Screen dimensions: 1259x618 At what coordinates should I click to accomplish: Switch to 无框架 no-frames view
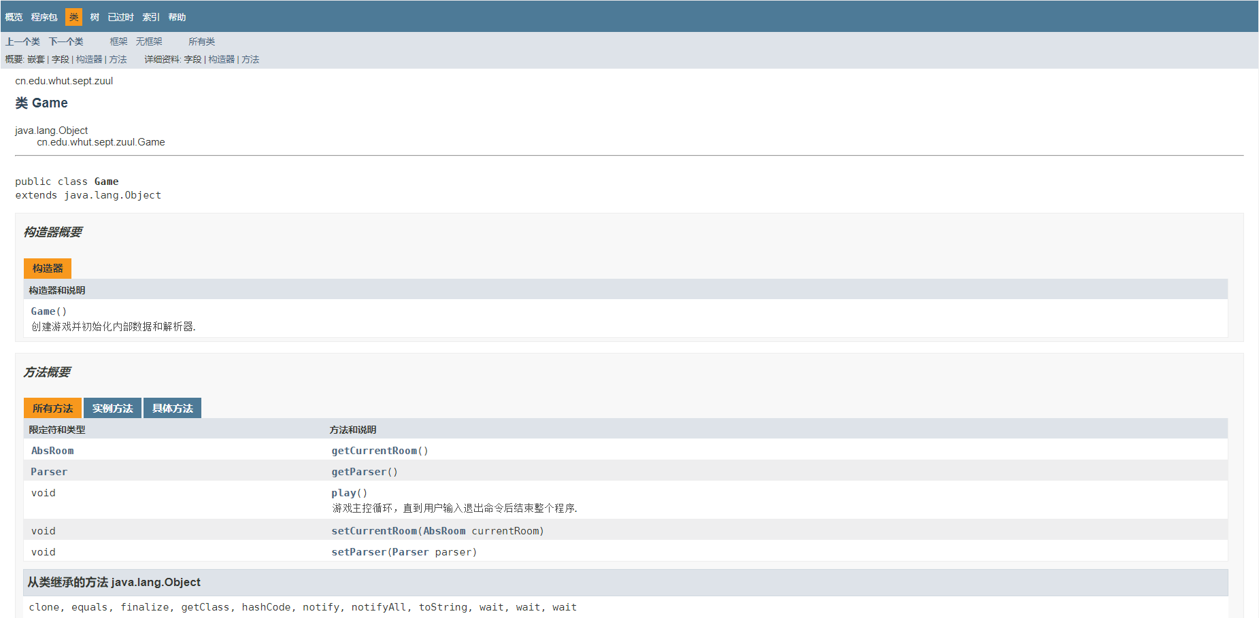(149, 41)
